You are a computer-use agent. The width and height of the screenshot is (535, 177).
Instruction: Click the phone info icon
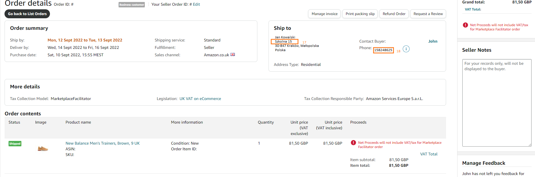[406, 49]
